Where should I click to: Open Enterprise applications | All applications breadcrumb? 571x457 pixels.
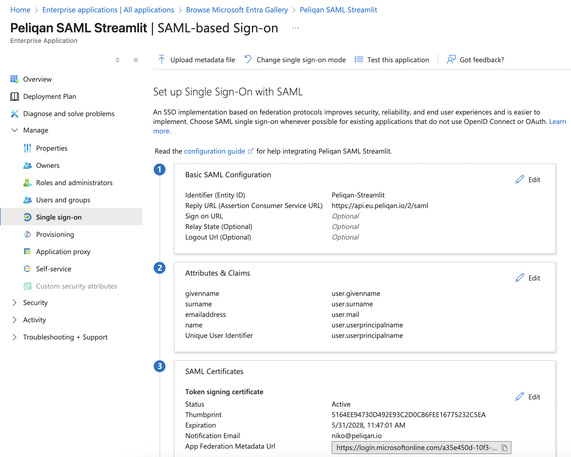pyautogui.click(x=108, y=10)
